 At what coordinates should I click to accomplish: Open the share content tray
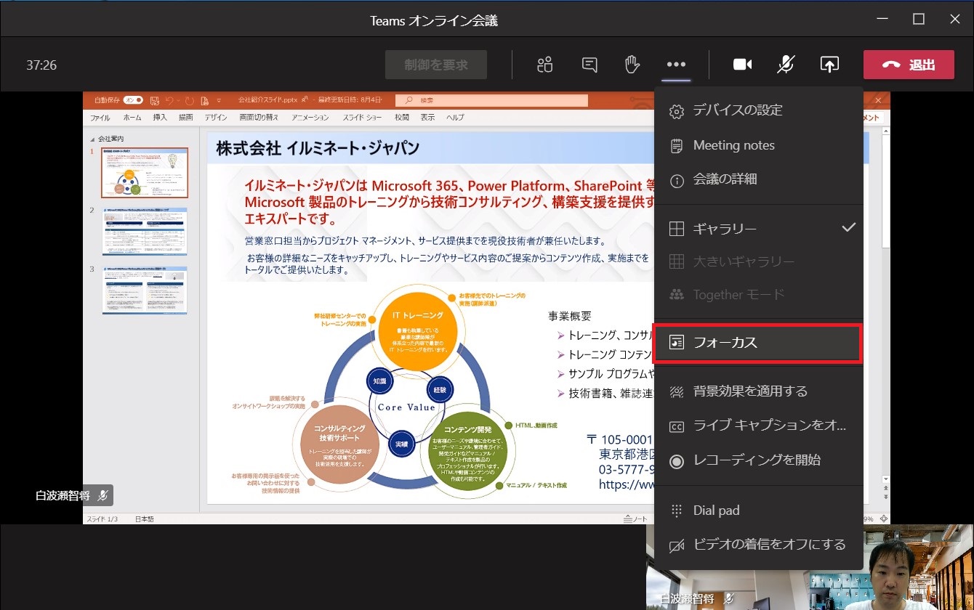(829, 65)
